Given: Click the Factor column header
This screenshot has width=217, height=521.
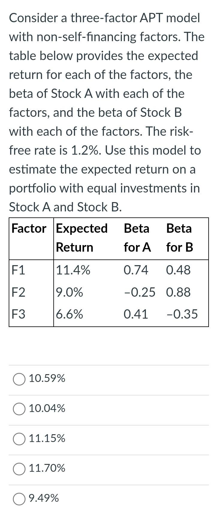Looking at the screenshot, I should [28, 228].
